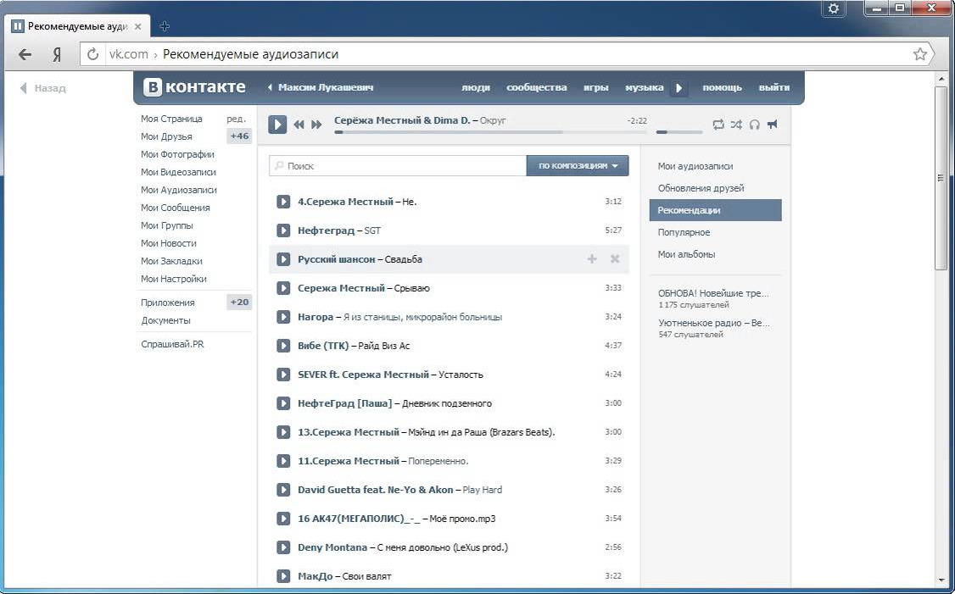Play the current track in the audio player

277,125
